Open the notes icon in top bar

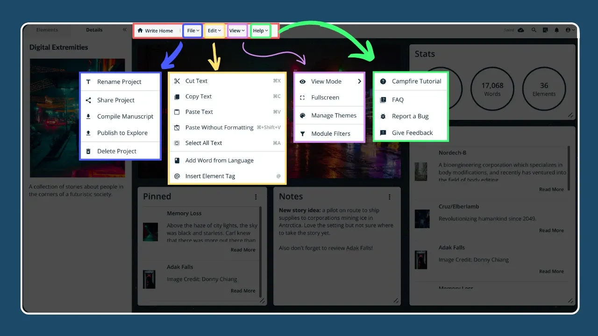click(545, 30)
